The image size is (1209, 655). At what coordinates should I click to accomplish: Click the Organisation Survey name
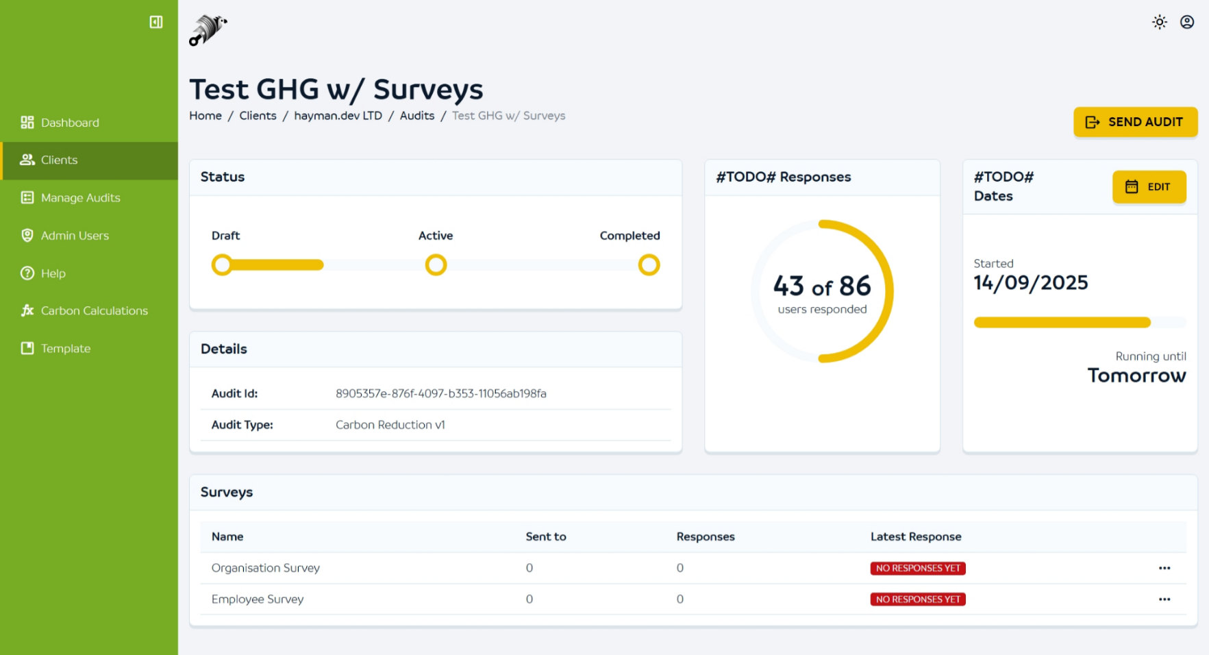coord(266,568)
